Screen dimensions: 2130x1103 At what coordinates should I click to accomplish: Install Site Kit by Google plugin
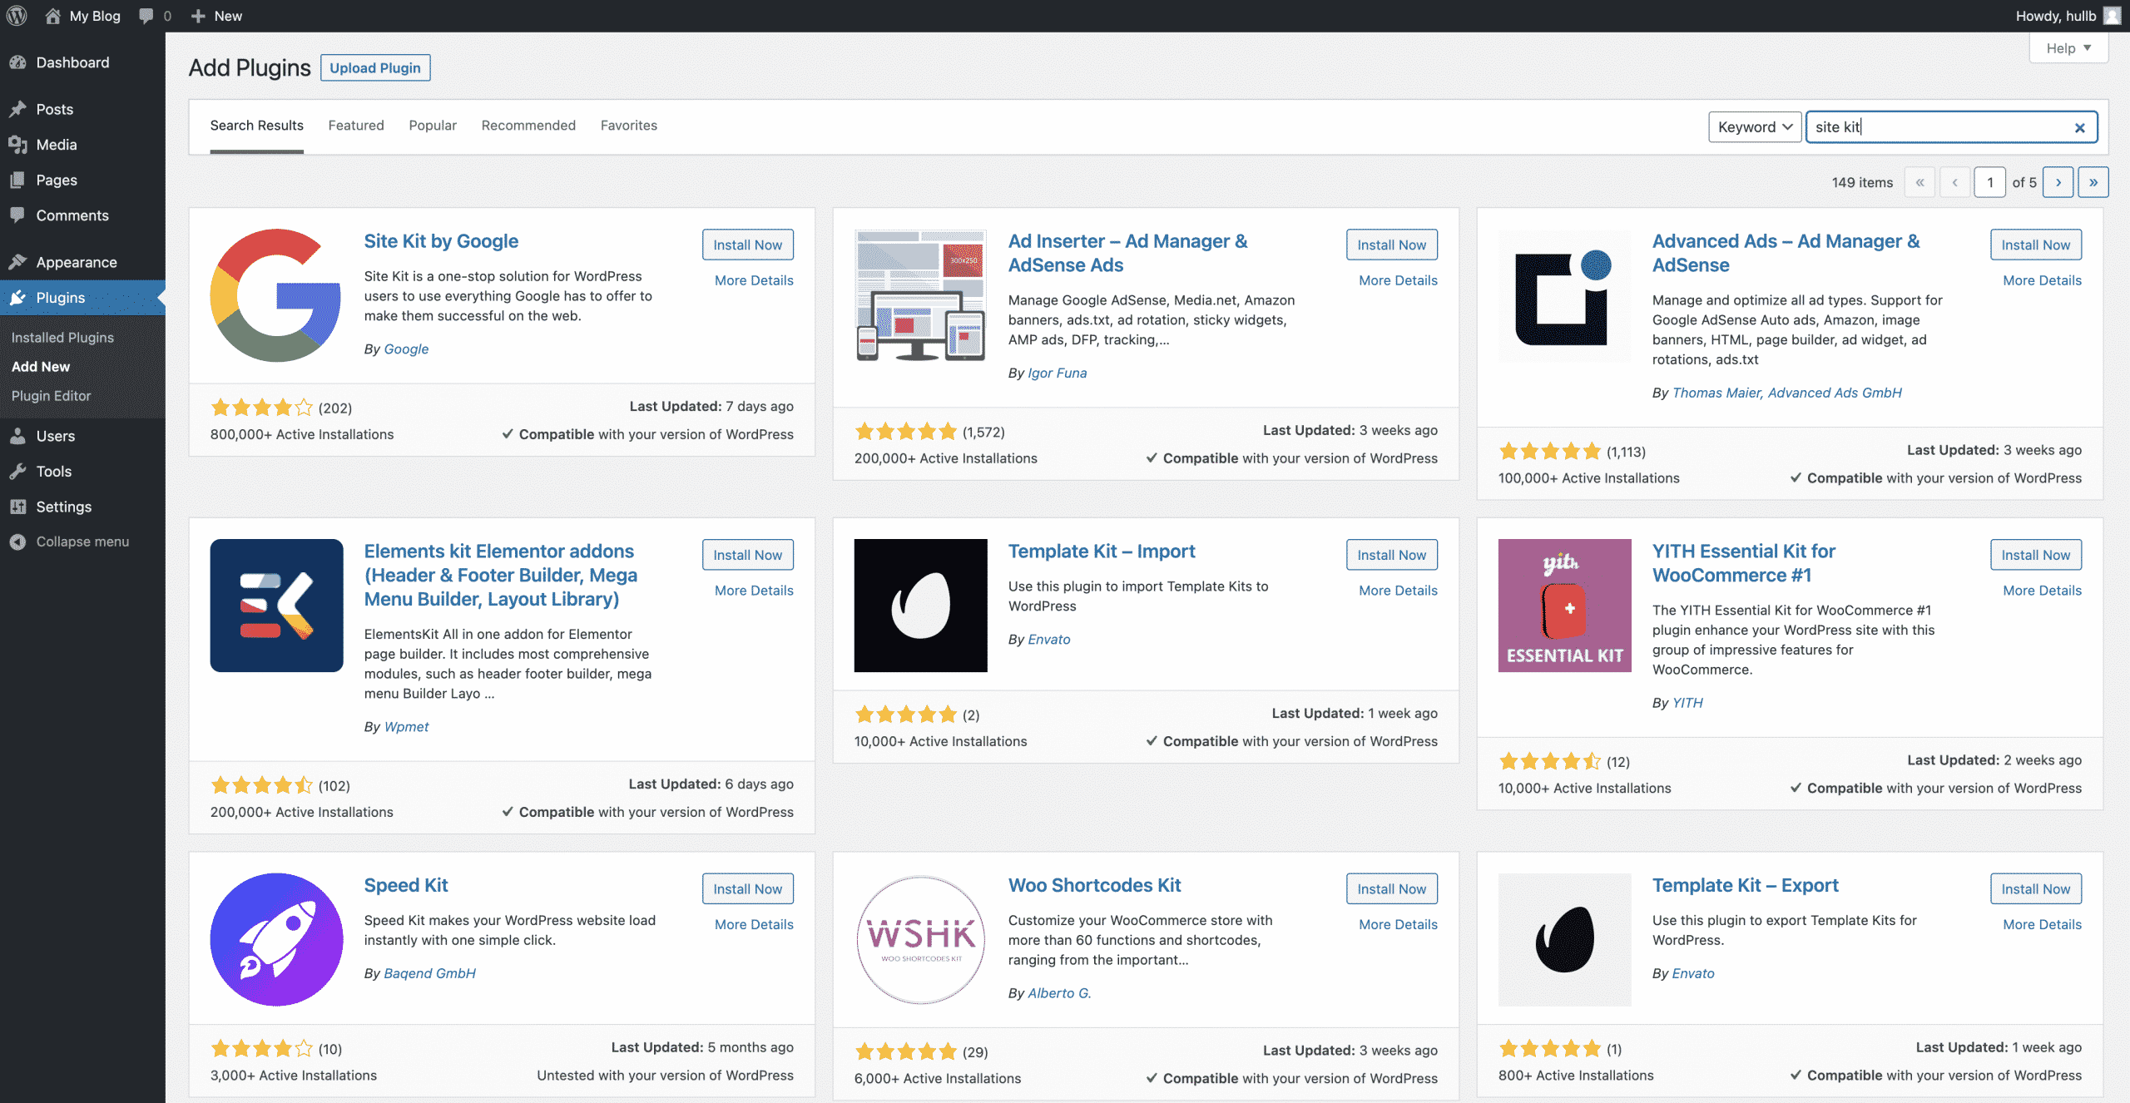747,245
